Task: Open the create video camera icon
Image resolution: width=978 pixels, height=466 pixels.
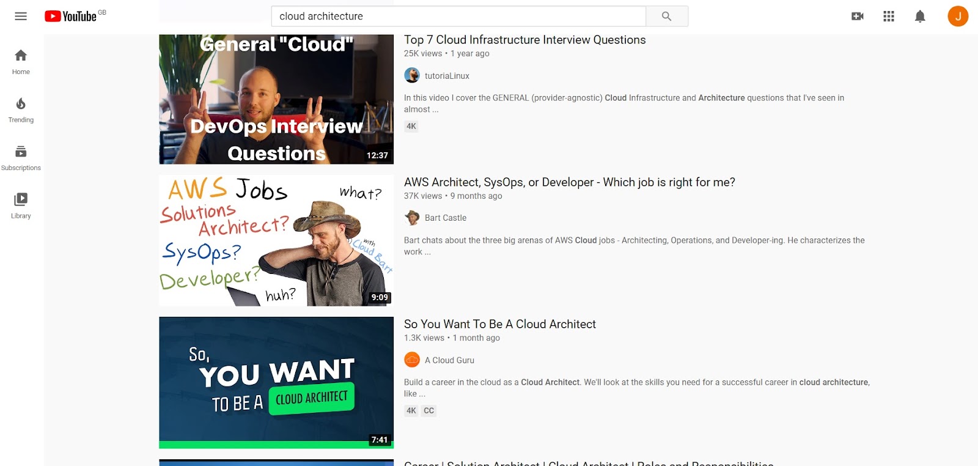Action: [858, 17]
